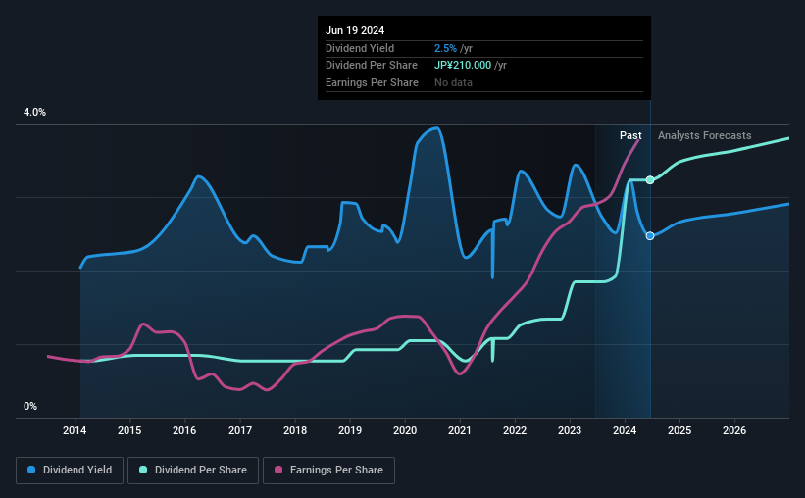Click the 2022 x-axis label
The width and height of the screenshot is (805, 498).
pos(515,430)
